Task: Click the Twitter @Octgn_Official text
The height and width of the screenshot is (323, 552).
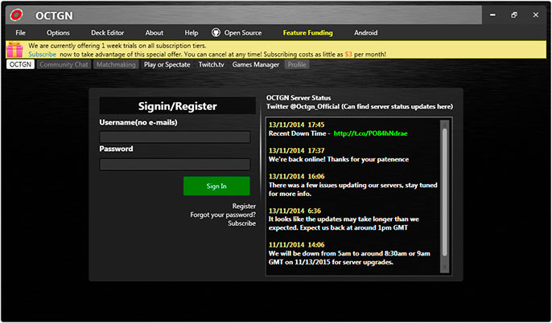Action: click(303, 107)
